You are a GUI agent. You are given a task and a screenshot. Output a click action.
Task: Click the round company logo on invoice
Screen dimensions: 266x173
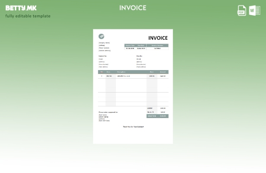(x=101, y=37)
